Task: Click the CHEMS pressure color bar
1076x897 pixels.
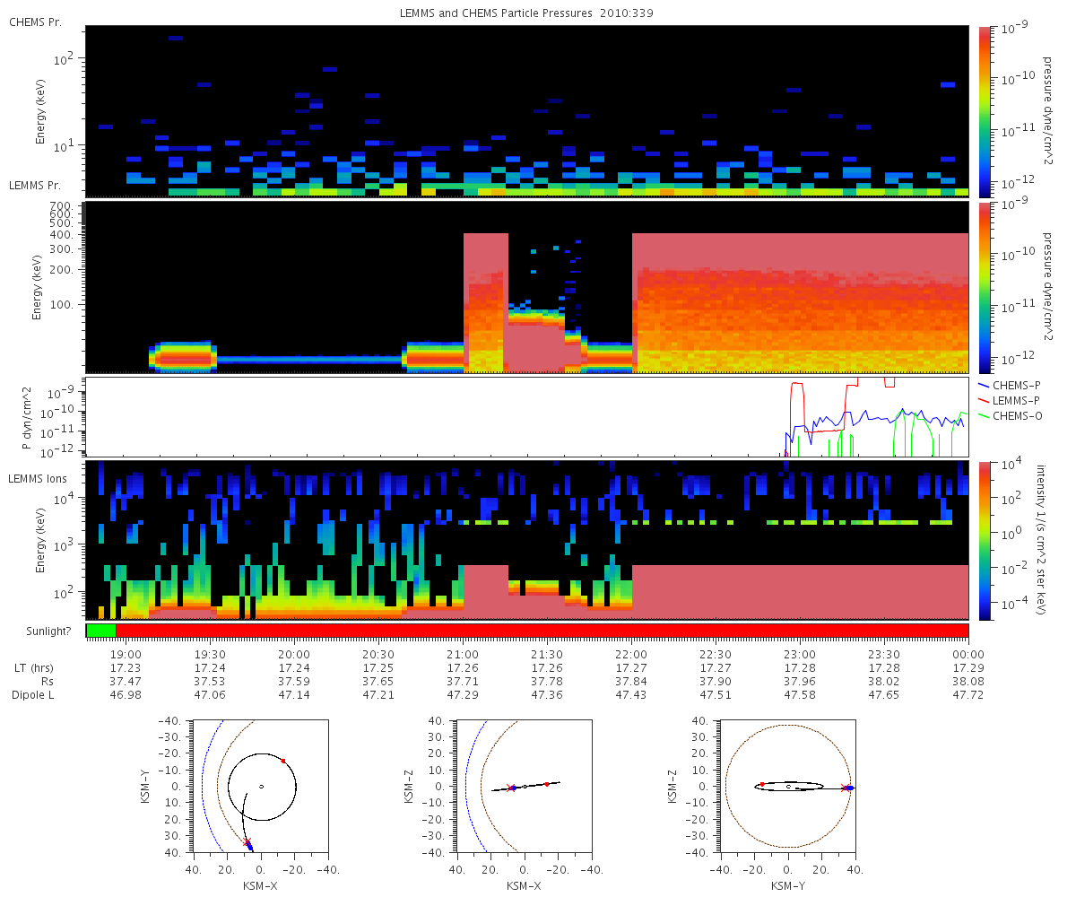Action: pos(985,110)
